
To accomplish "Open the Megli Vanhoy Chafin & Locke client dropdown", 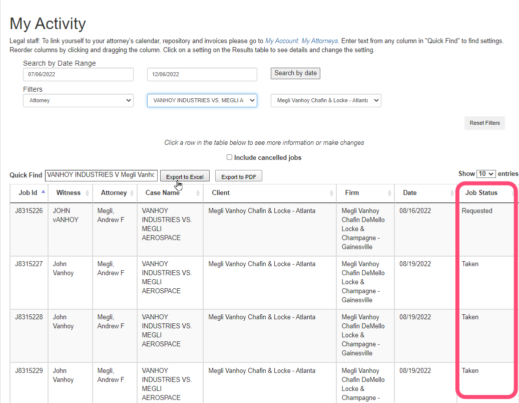I will (326, 100).
